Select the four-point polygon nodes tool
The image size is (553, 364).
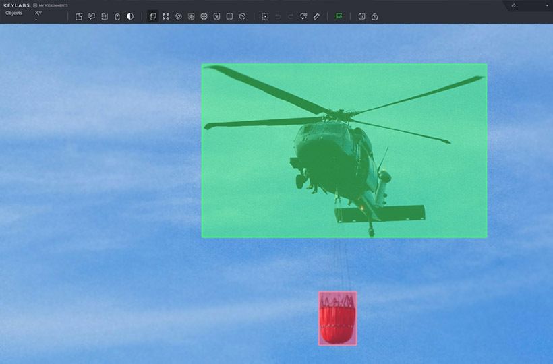[x=166, y=16]
